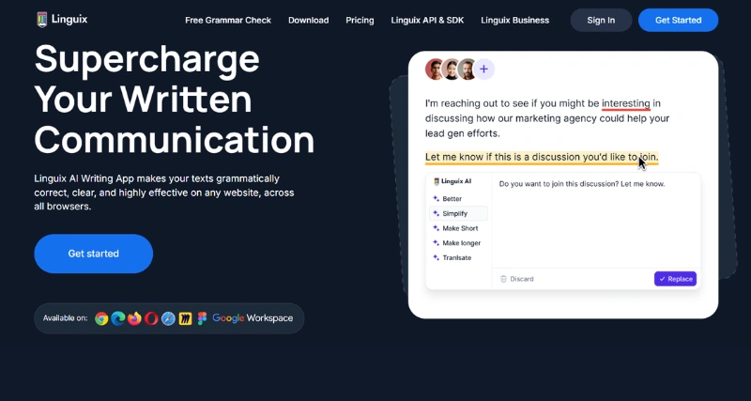Click the blue Get started hero button
The height and width of the screenshot is (401, 751).
93,254
